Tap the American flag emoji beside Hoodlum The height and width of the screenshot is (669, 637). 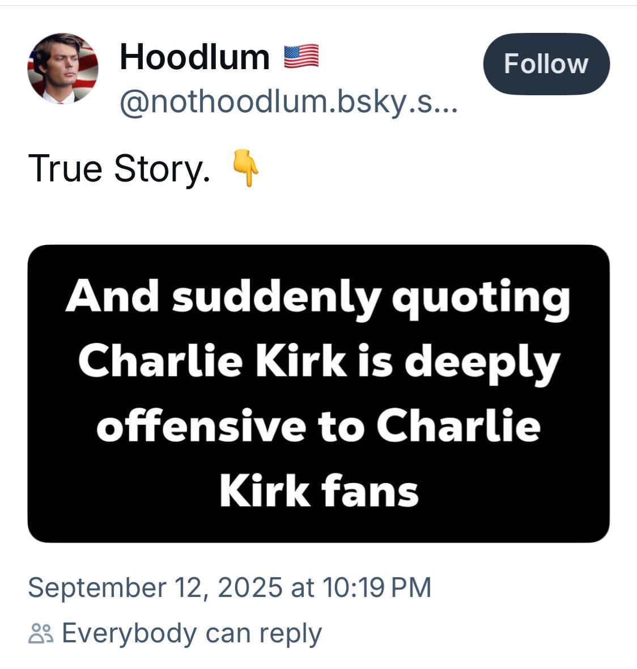pyautogui.click(x=301, y=56)
